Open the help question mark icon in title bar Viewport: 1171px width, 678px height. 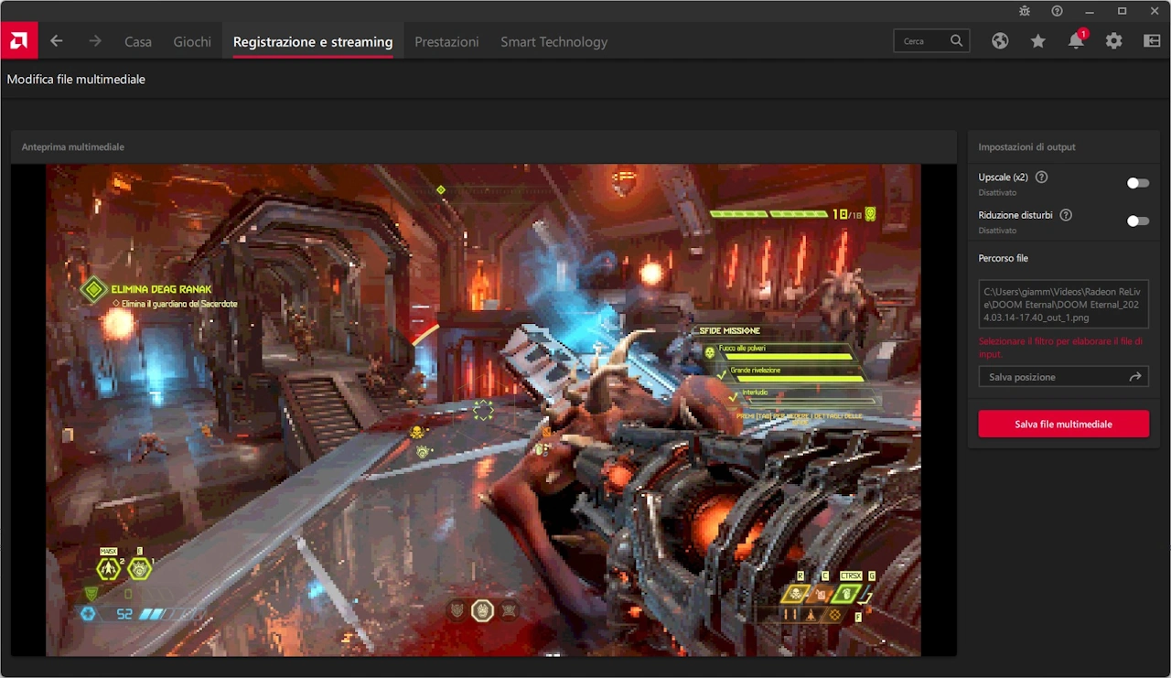tap(1057, 11)
